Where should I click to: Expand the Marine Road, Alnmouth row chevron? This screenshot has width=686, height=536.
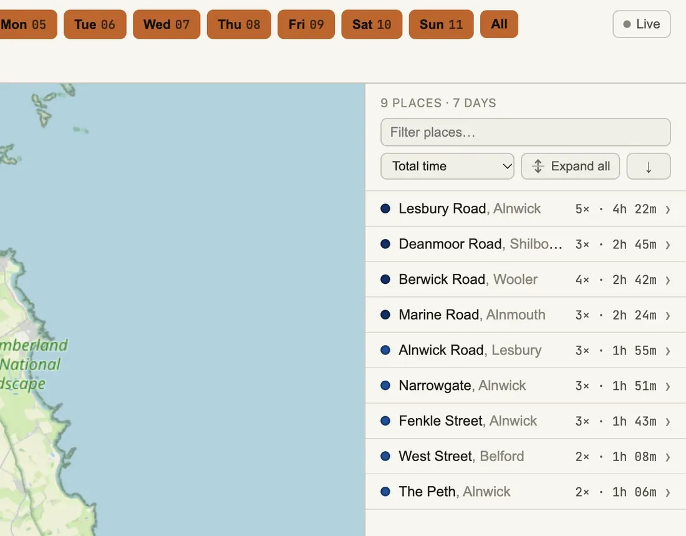668,315
